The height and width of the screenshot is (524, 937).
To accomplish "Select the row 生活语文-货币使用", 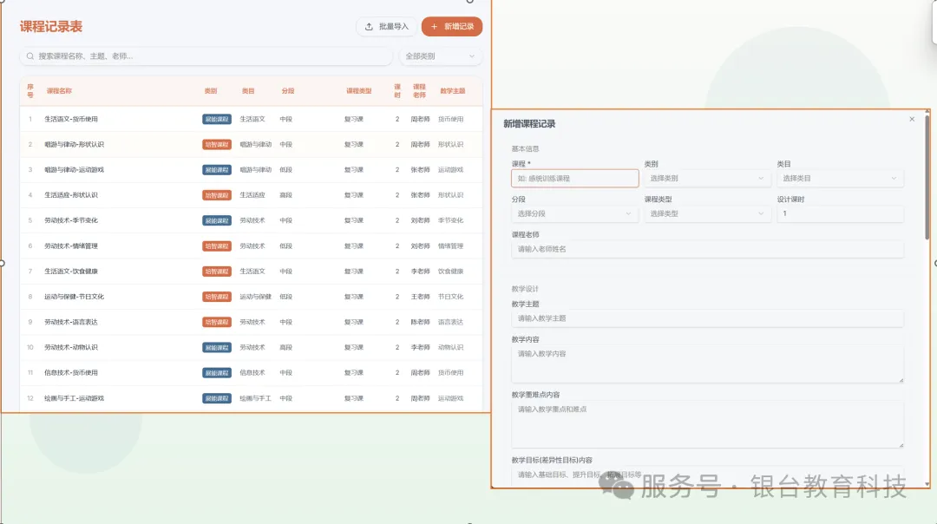I will tap(251, 119).
